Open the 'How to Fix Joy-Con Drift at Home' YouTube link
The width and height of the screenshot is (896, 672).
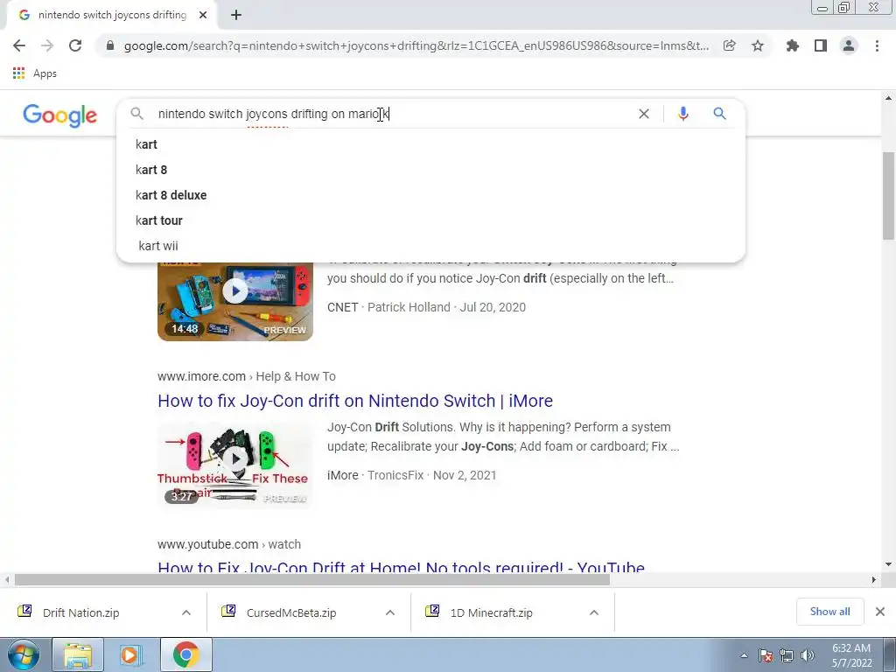coord(401,567)
